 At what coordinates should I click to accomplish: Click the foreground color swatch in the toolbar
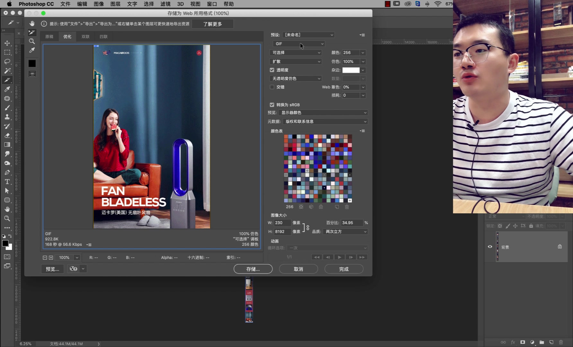(5, 243)
